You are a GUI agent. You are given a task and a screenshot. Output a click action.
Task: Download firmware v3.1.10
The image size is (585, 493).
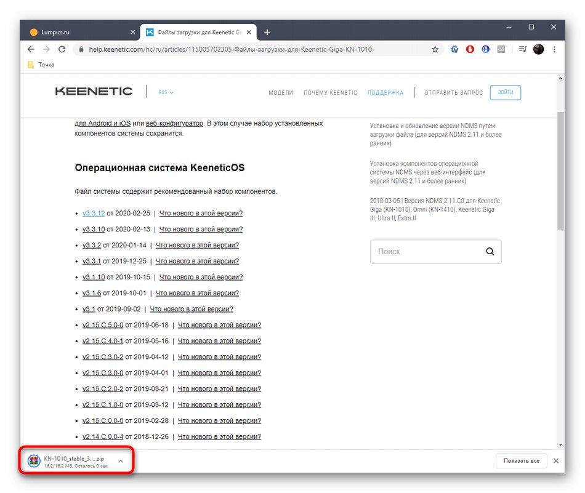[x=94, y=278]
